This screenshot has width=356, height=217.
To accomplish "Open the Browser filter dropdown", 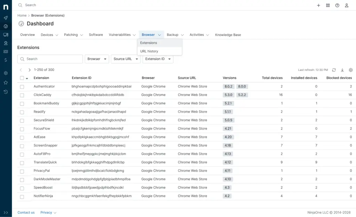I will pos(97,59).
